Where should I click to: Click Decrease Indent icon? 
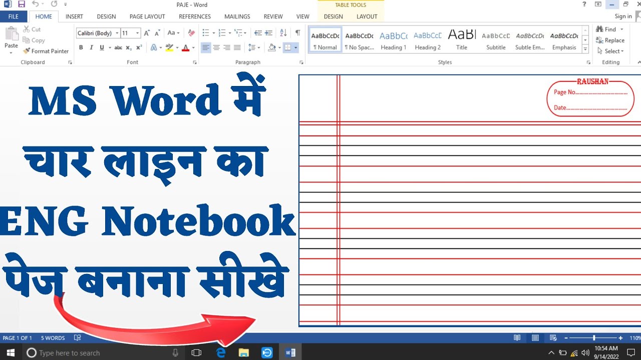tap(258, 33)
